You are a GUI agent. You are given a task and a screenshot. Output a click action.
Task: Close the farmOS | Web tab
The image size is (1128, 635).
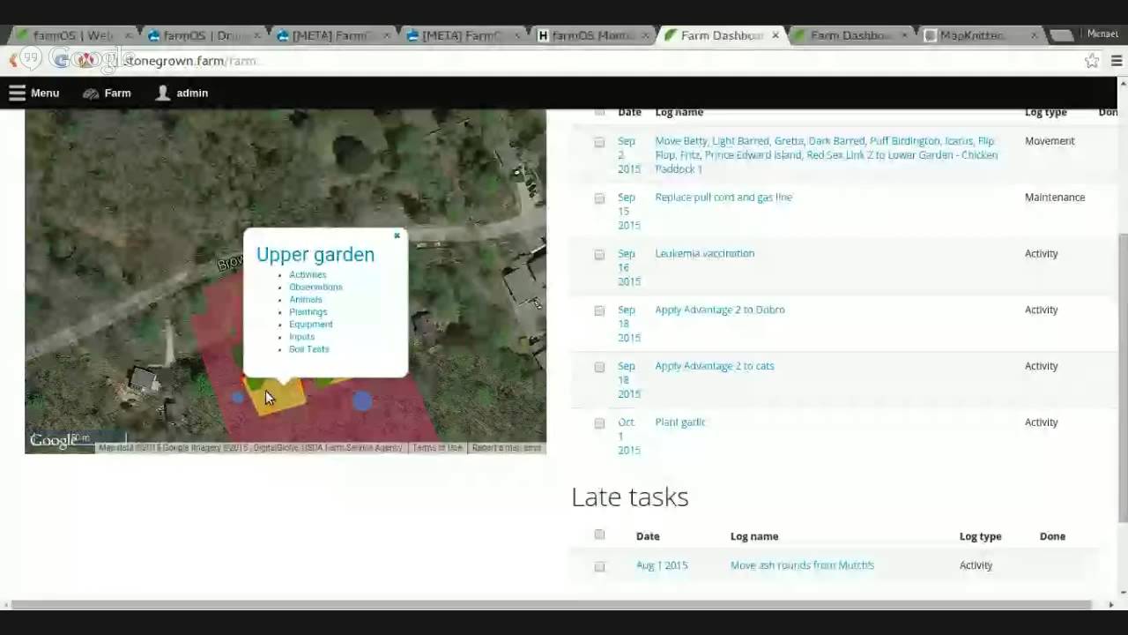point(129,36)
